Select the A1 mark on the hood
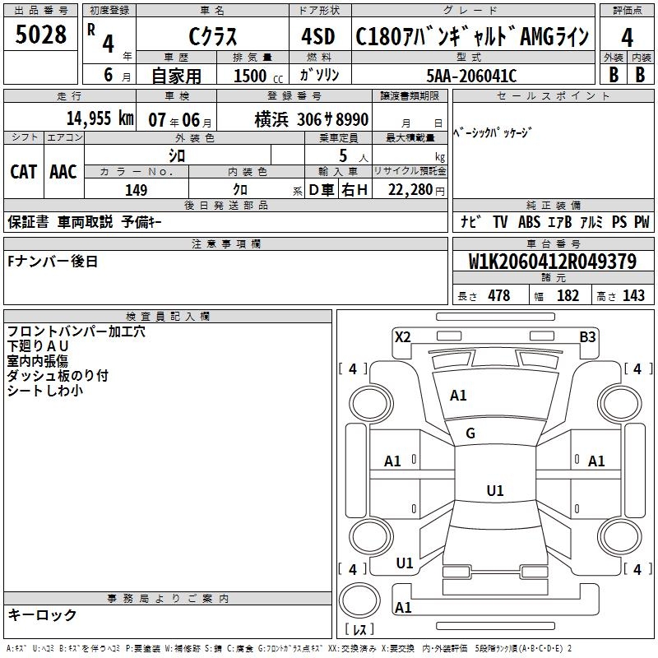 (x=458, y=396)
